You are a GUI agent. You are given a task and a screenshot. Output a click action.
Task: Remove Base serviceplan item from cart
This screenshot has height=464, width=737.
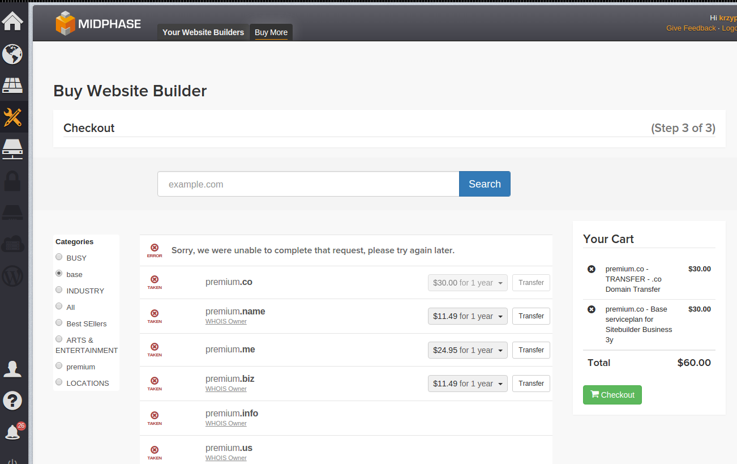pyautogui.click(x=592, y=309)
